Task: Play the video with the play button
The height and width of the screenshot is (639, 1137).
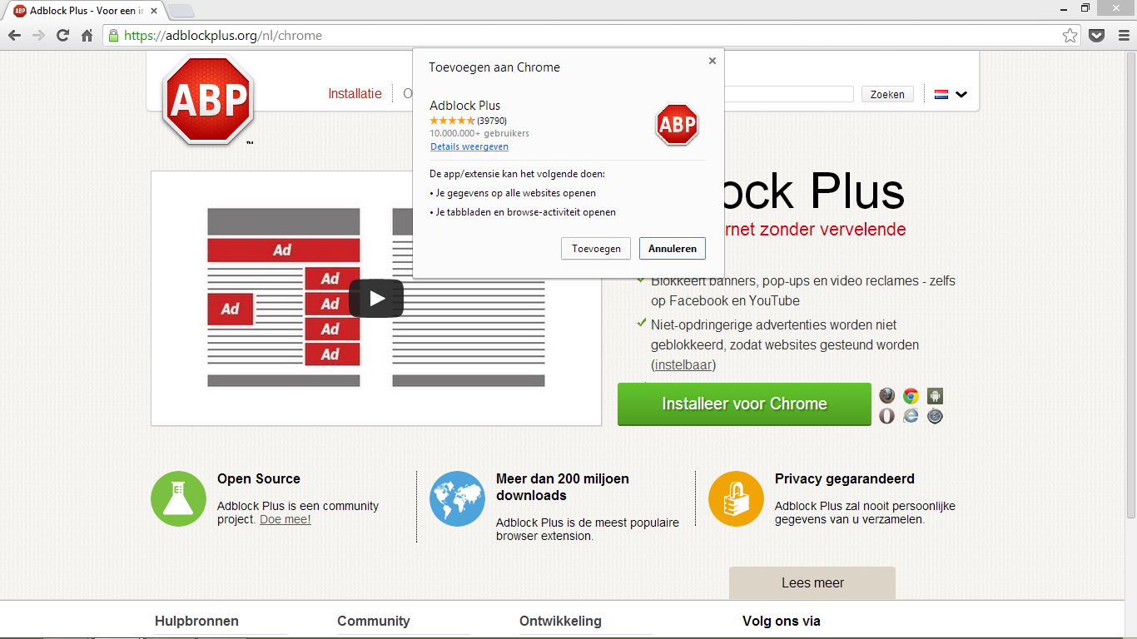Action: click(376, 298)
